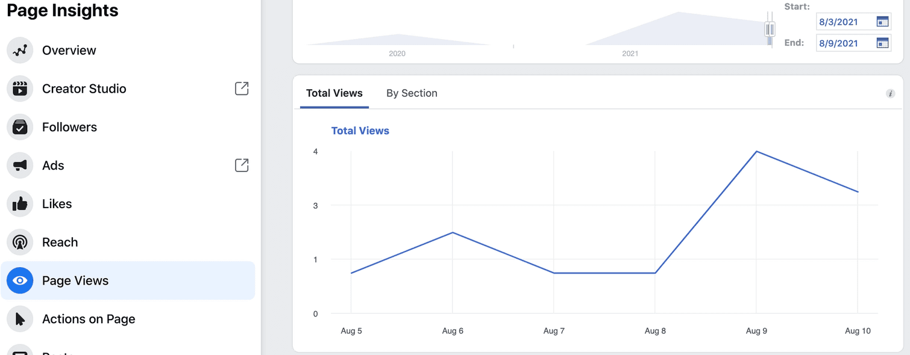Viewport: 910px width, 355px height.
Task: Click the Creator Studio clapperboard icon
Action: coord(20,88)
